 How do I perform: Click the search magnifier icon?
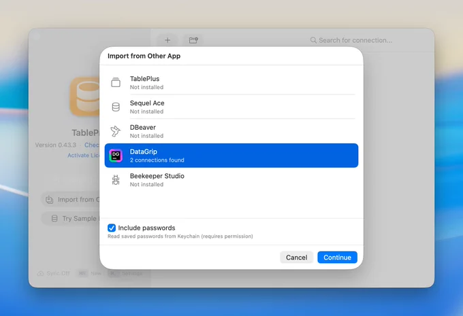click(x=313, y=40)
